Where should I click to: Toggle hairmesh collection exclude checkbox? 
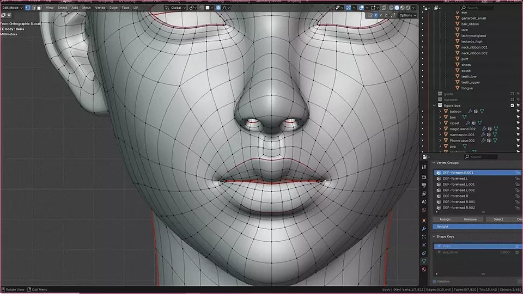tap(512, 99)
